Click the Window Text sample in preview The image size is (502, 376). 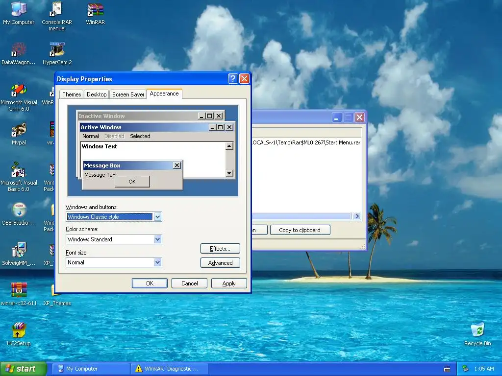point(100,146)
